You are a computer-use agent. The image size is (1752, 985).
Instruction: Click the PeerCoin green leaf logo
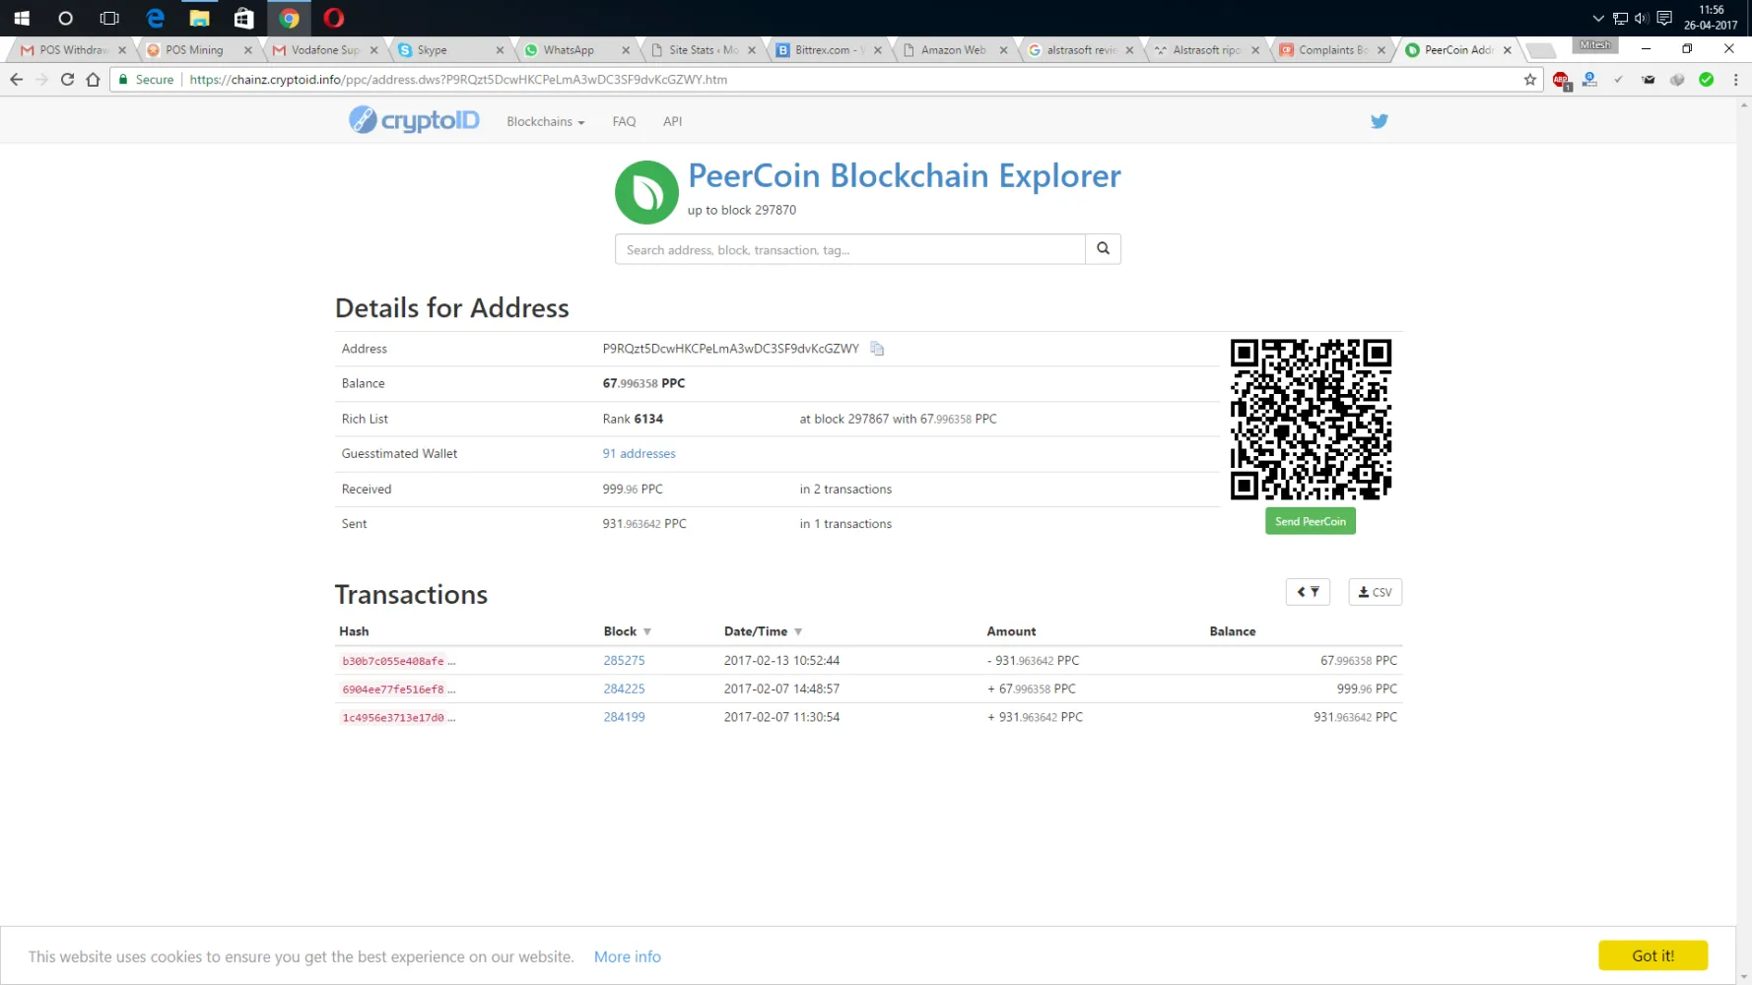(646, 192)
